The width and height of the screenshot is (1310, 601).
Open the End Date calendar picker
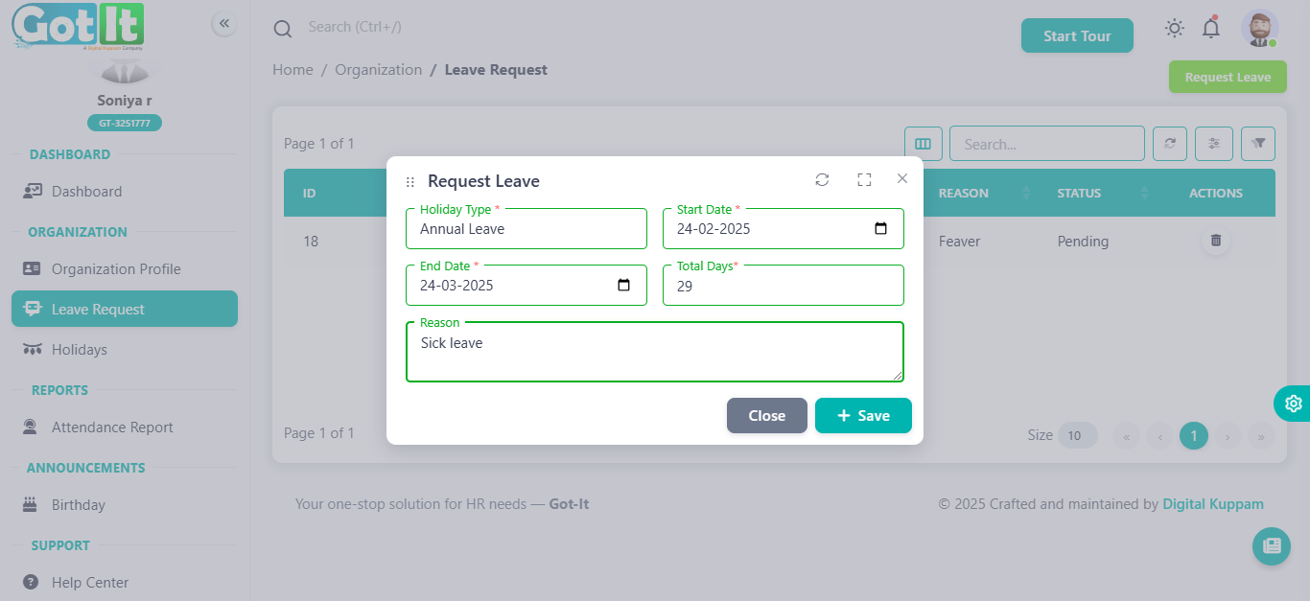pos(624,286)
